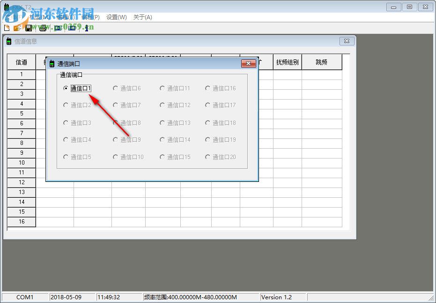
Task: Print channel information using the printer icon
Action: point(43,28)
